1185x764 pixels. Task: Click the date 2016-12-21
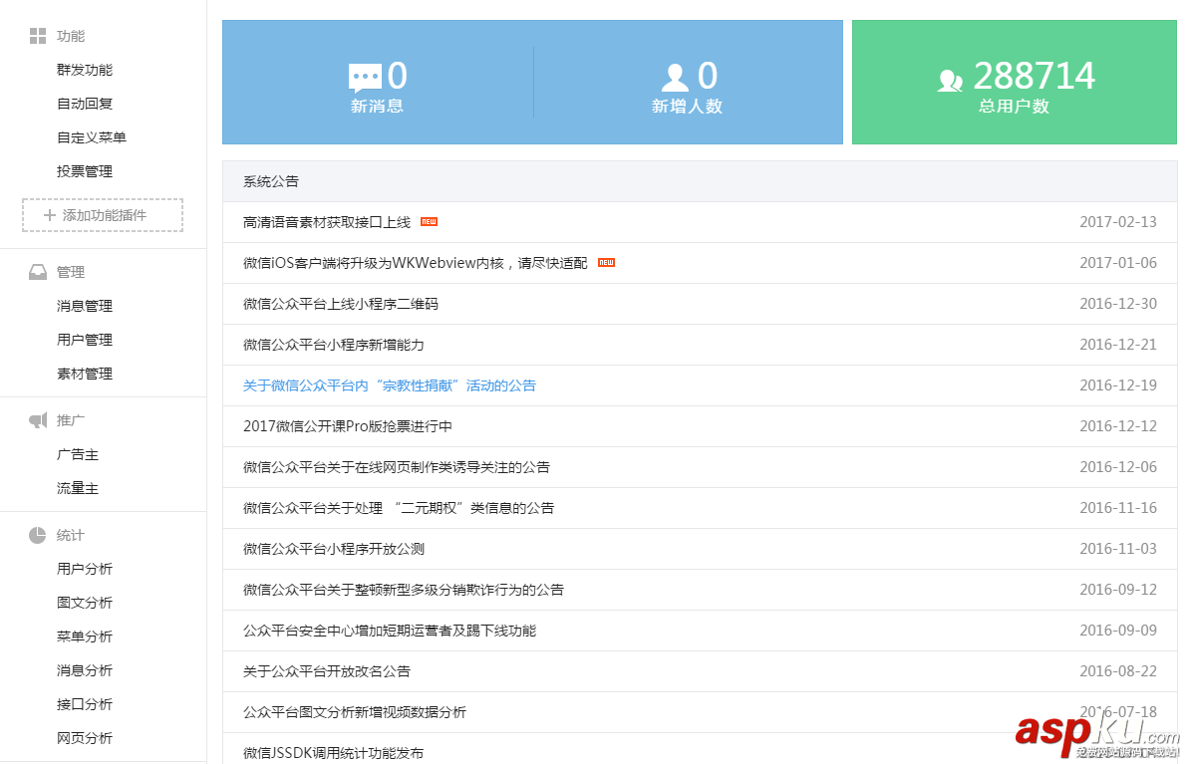click(x=1118, y=345)
